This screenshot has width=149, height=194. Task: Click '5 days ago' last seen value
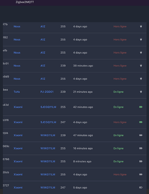pos(80,187)
